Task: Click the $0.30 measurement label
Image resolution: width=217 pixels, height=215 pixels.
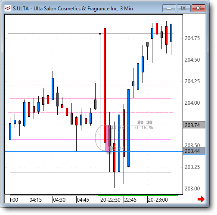Action: pos(145,122)
